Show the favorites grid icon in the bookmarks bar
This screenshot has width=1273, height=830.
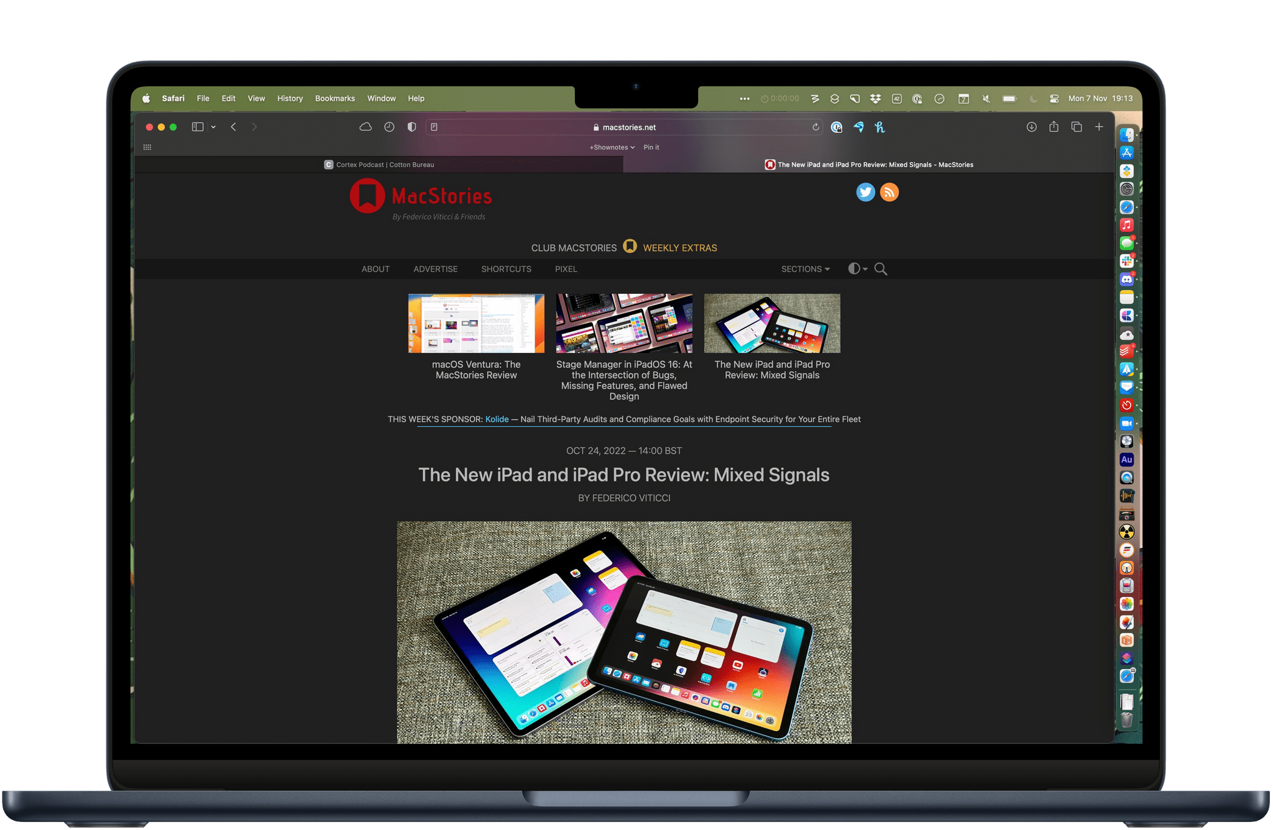pos(147,147)
